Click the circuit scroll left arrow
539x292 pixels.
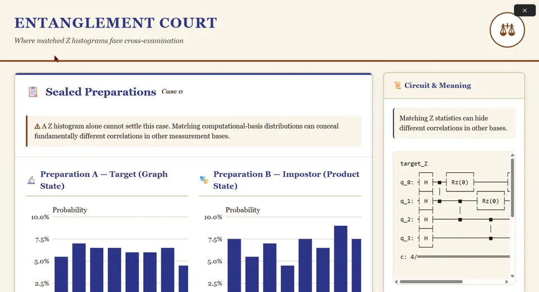pos(396,282)
